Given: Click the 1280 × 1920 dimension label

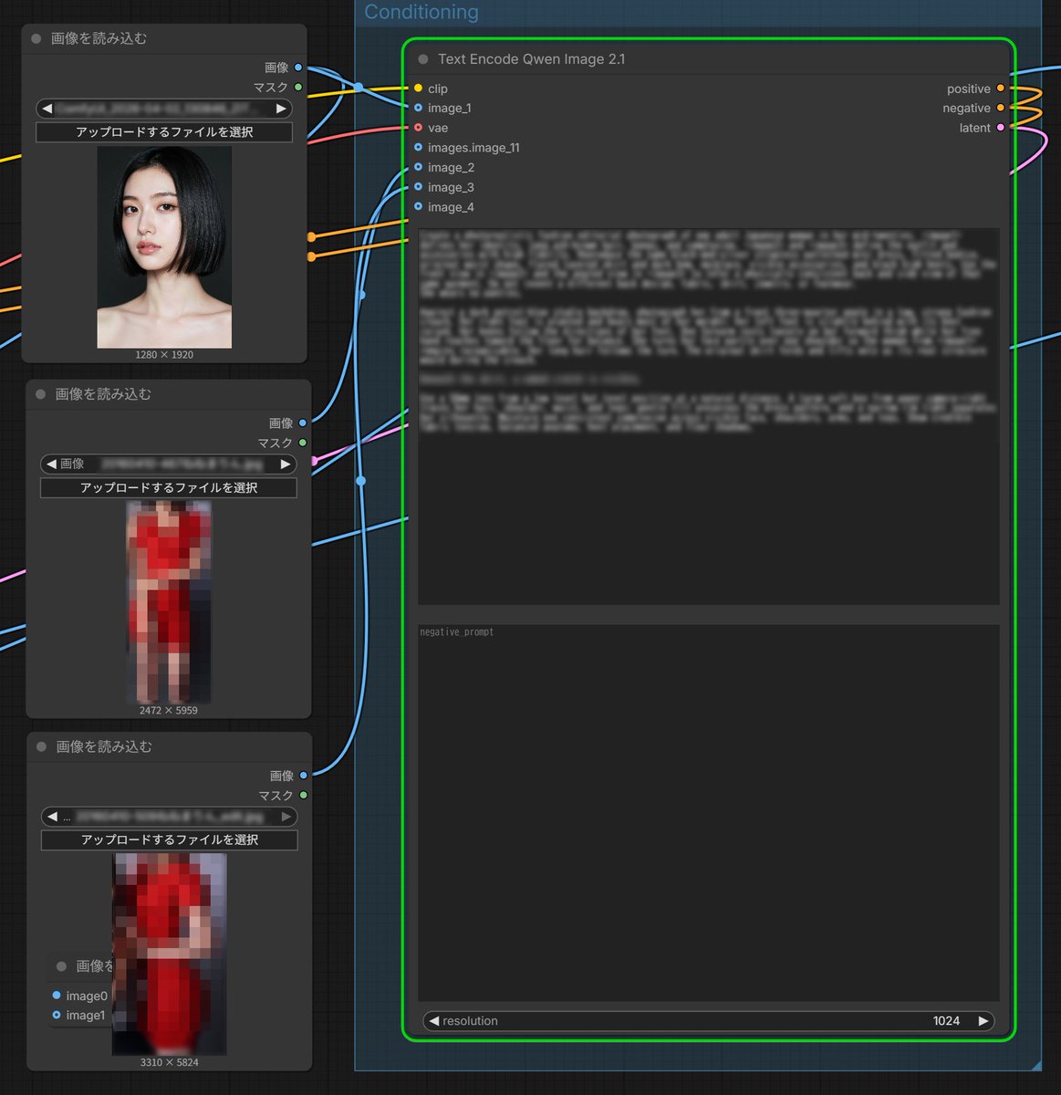Looking at the screenshot, I should click(x=164, y=355).
